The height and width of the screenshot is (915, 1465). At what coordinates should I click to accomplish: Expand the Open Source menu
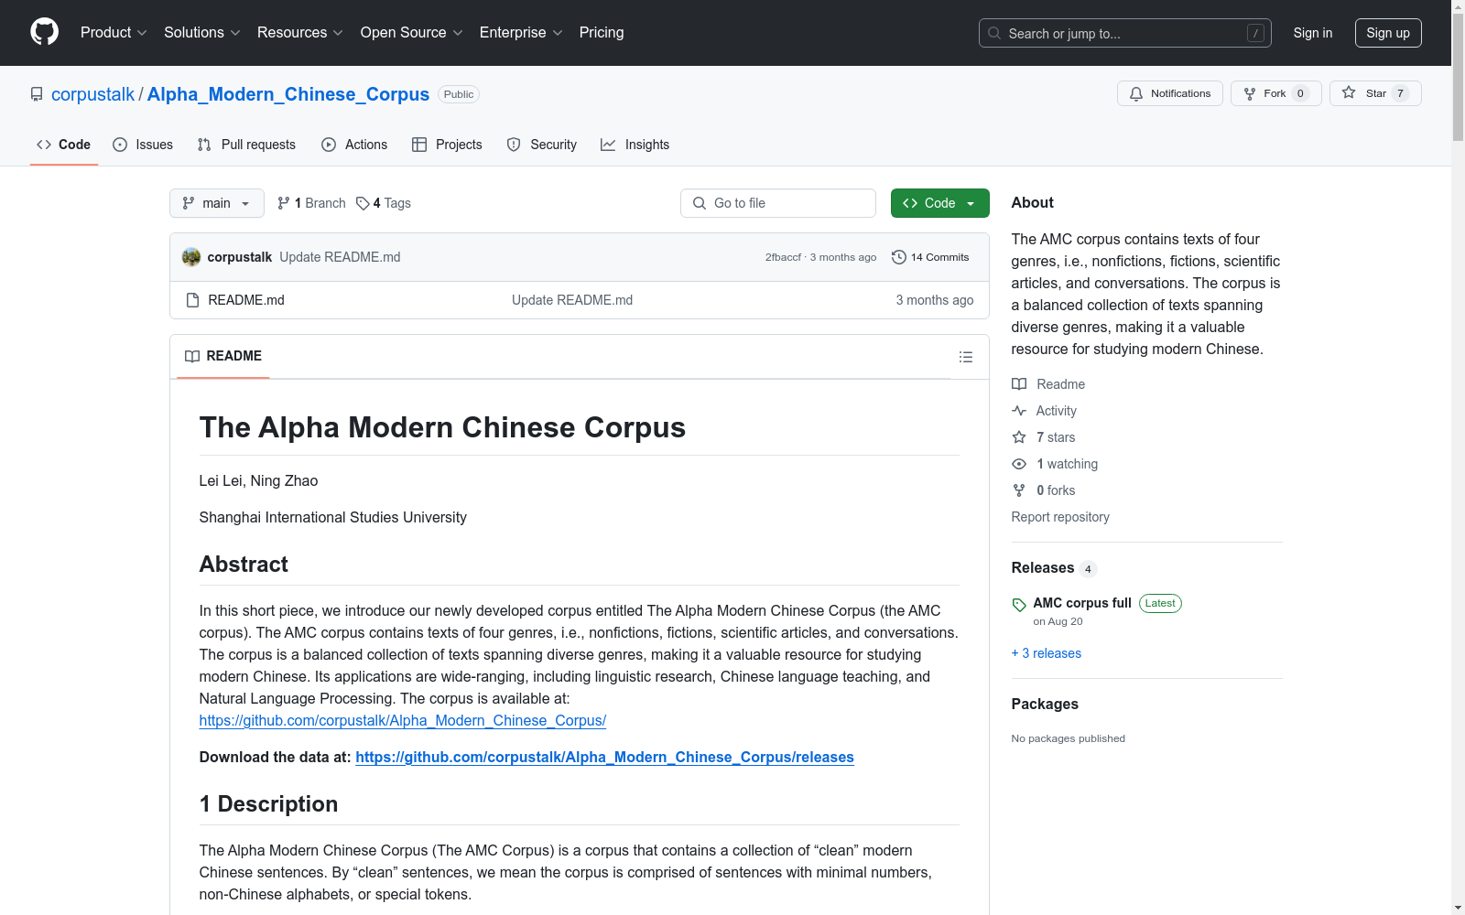pos(412,32)
